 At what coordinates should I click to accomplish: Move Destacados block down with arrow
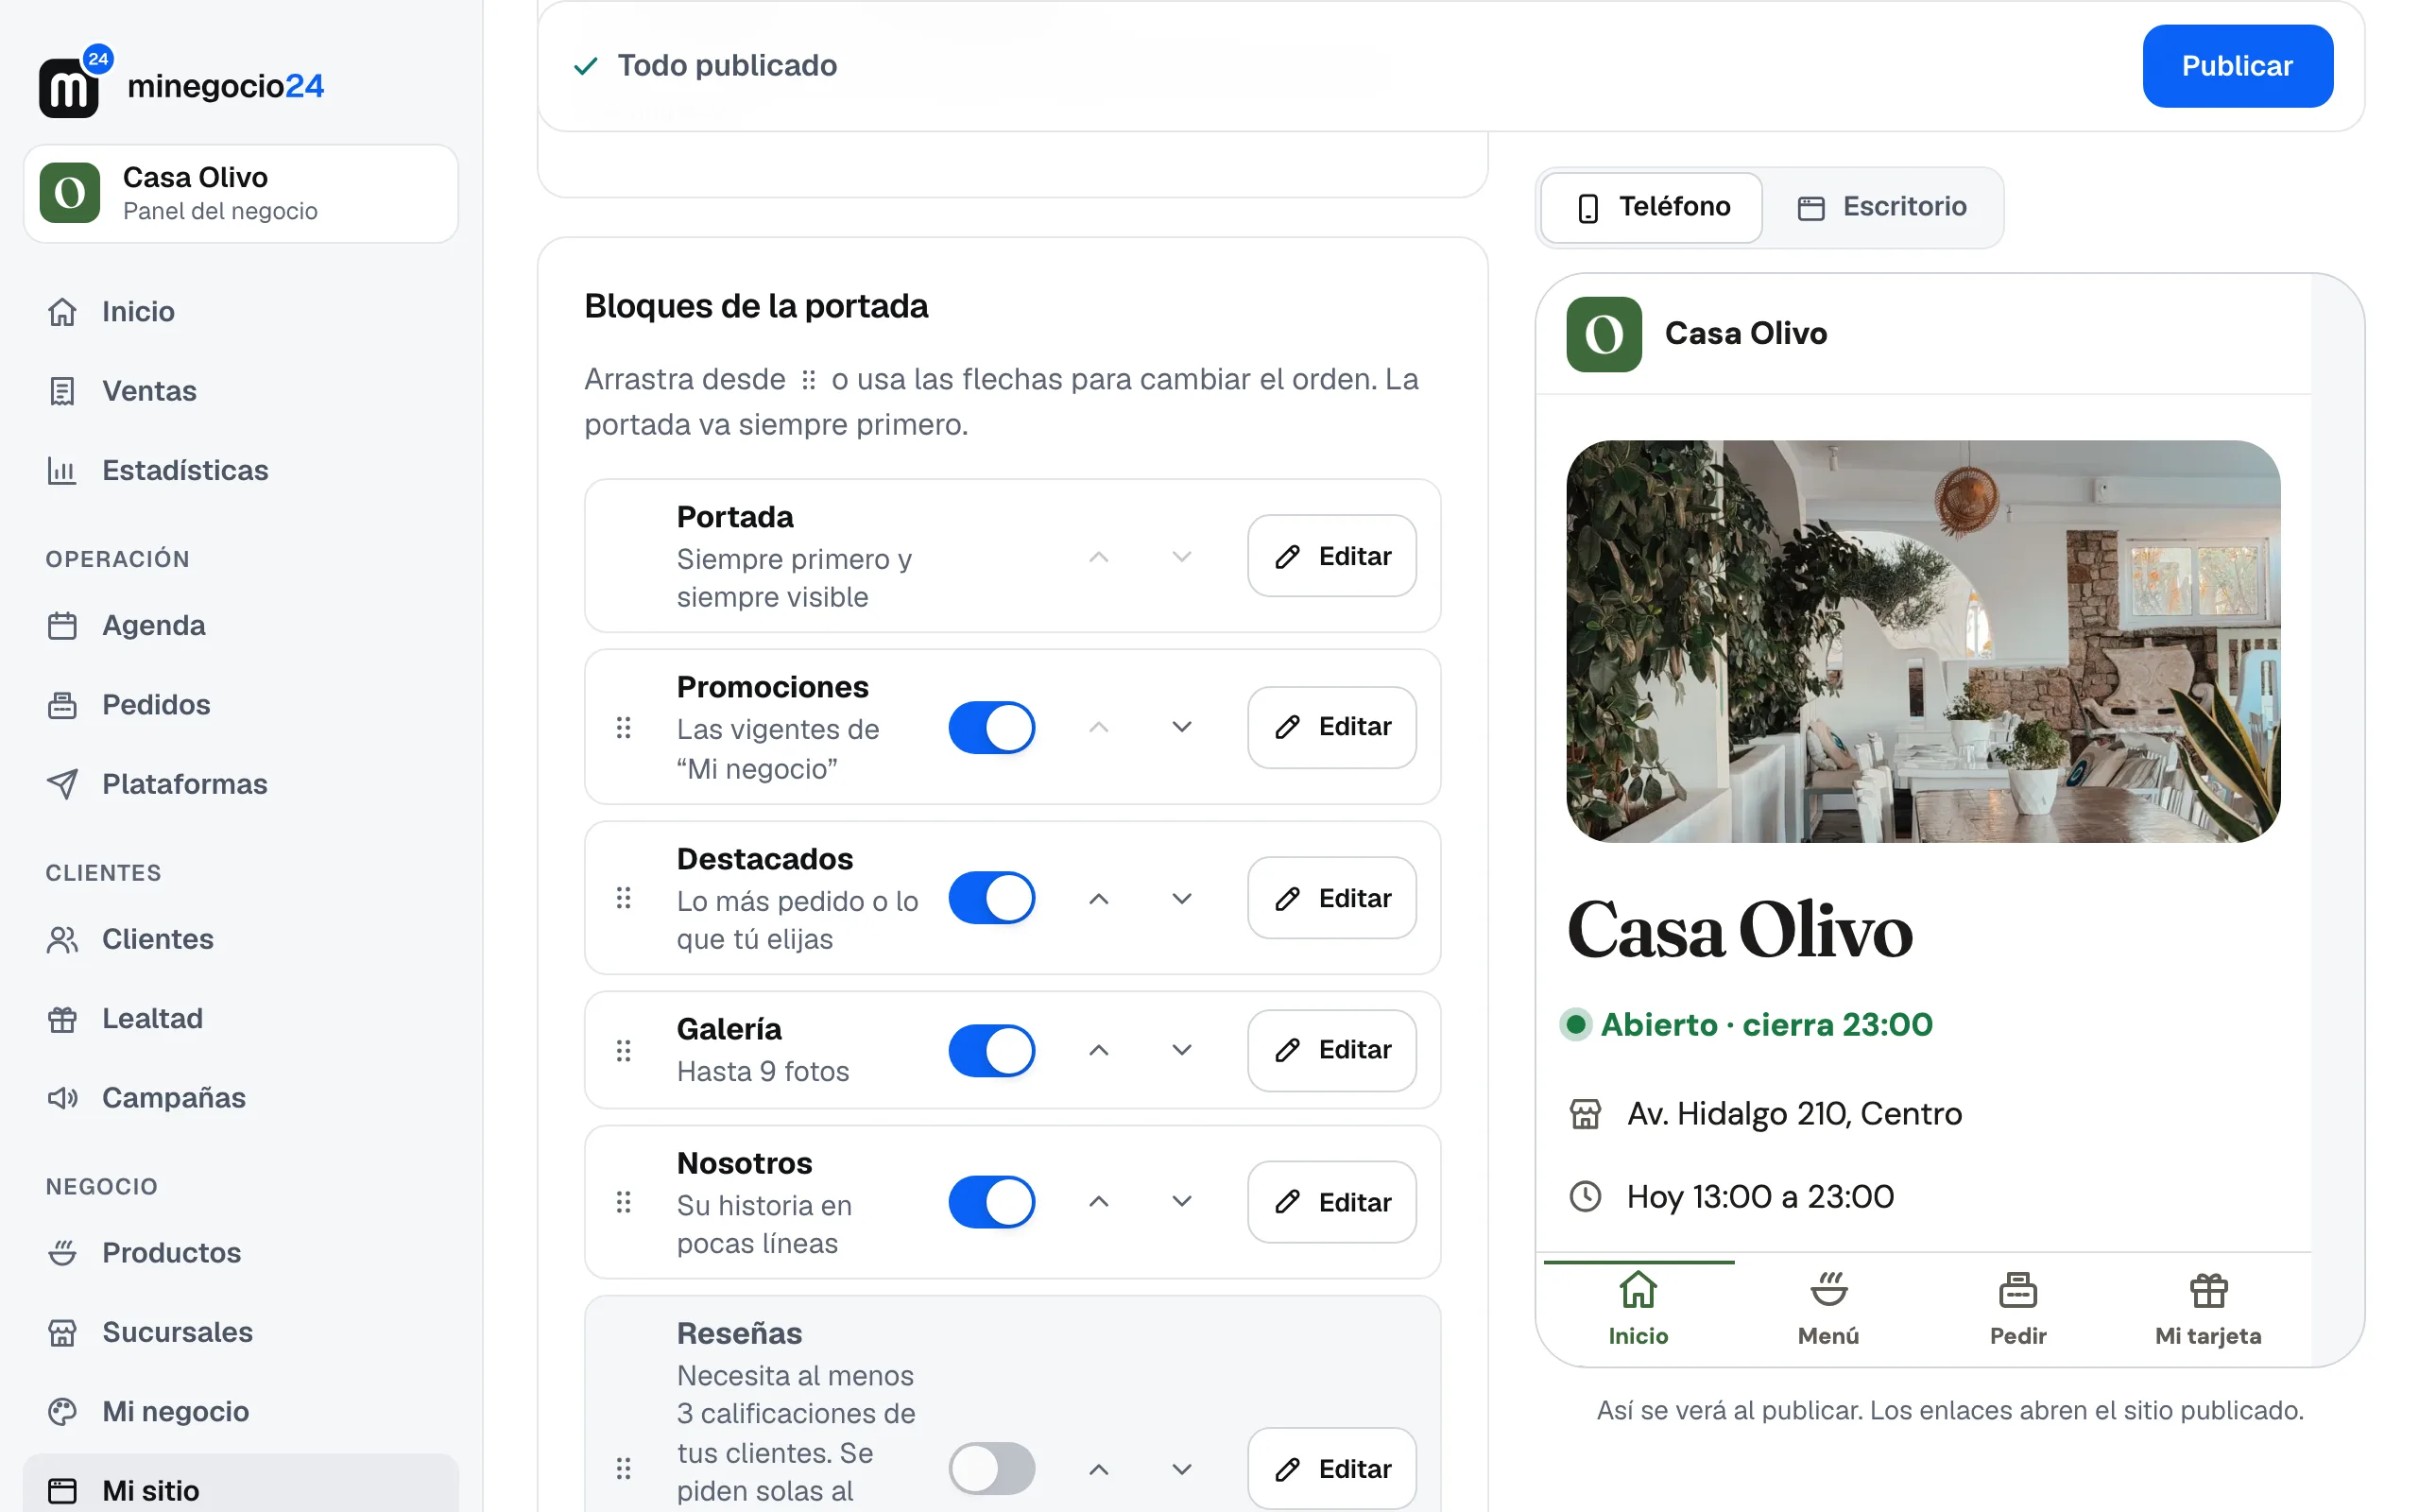(1181, 898)
